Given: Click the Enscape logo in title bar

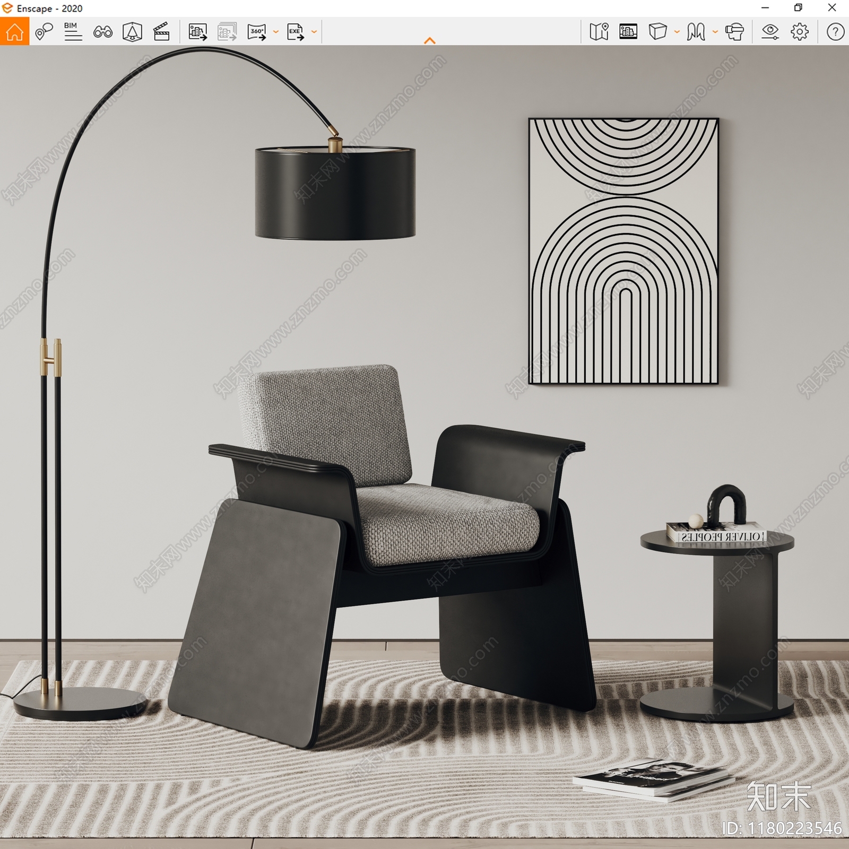Looking at the screenshot, I should click(7, 8).
